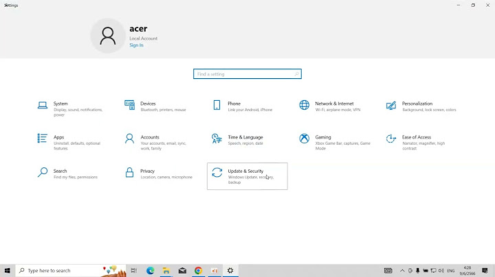Open the Gaming settings category
The width and height of the screenshot is (495, 277).
(x=335, y=143)
